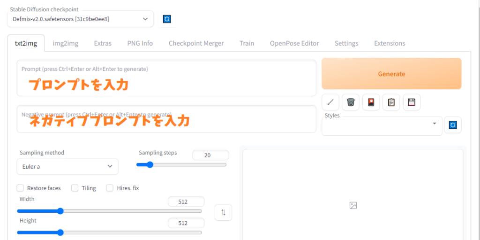Toggle the Tiling checkbox

pos(75,188)
